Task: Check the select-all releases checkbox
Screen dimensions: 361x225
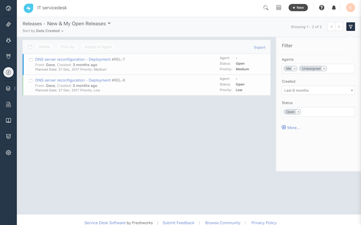Action: 30,47
